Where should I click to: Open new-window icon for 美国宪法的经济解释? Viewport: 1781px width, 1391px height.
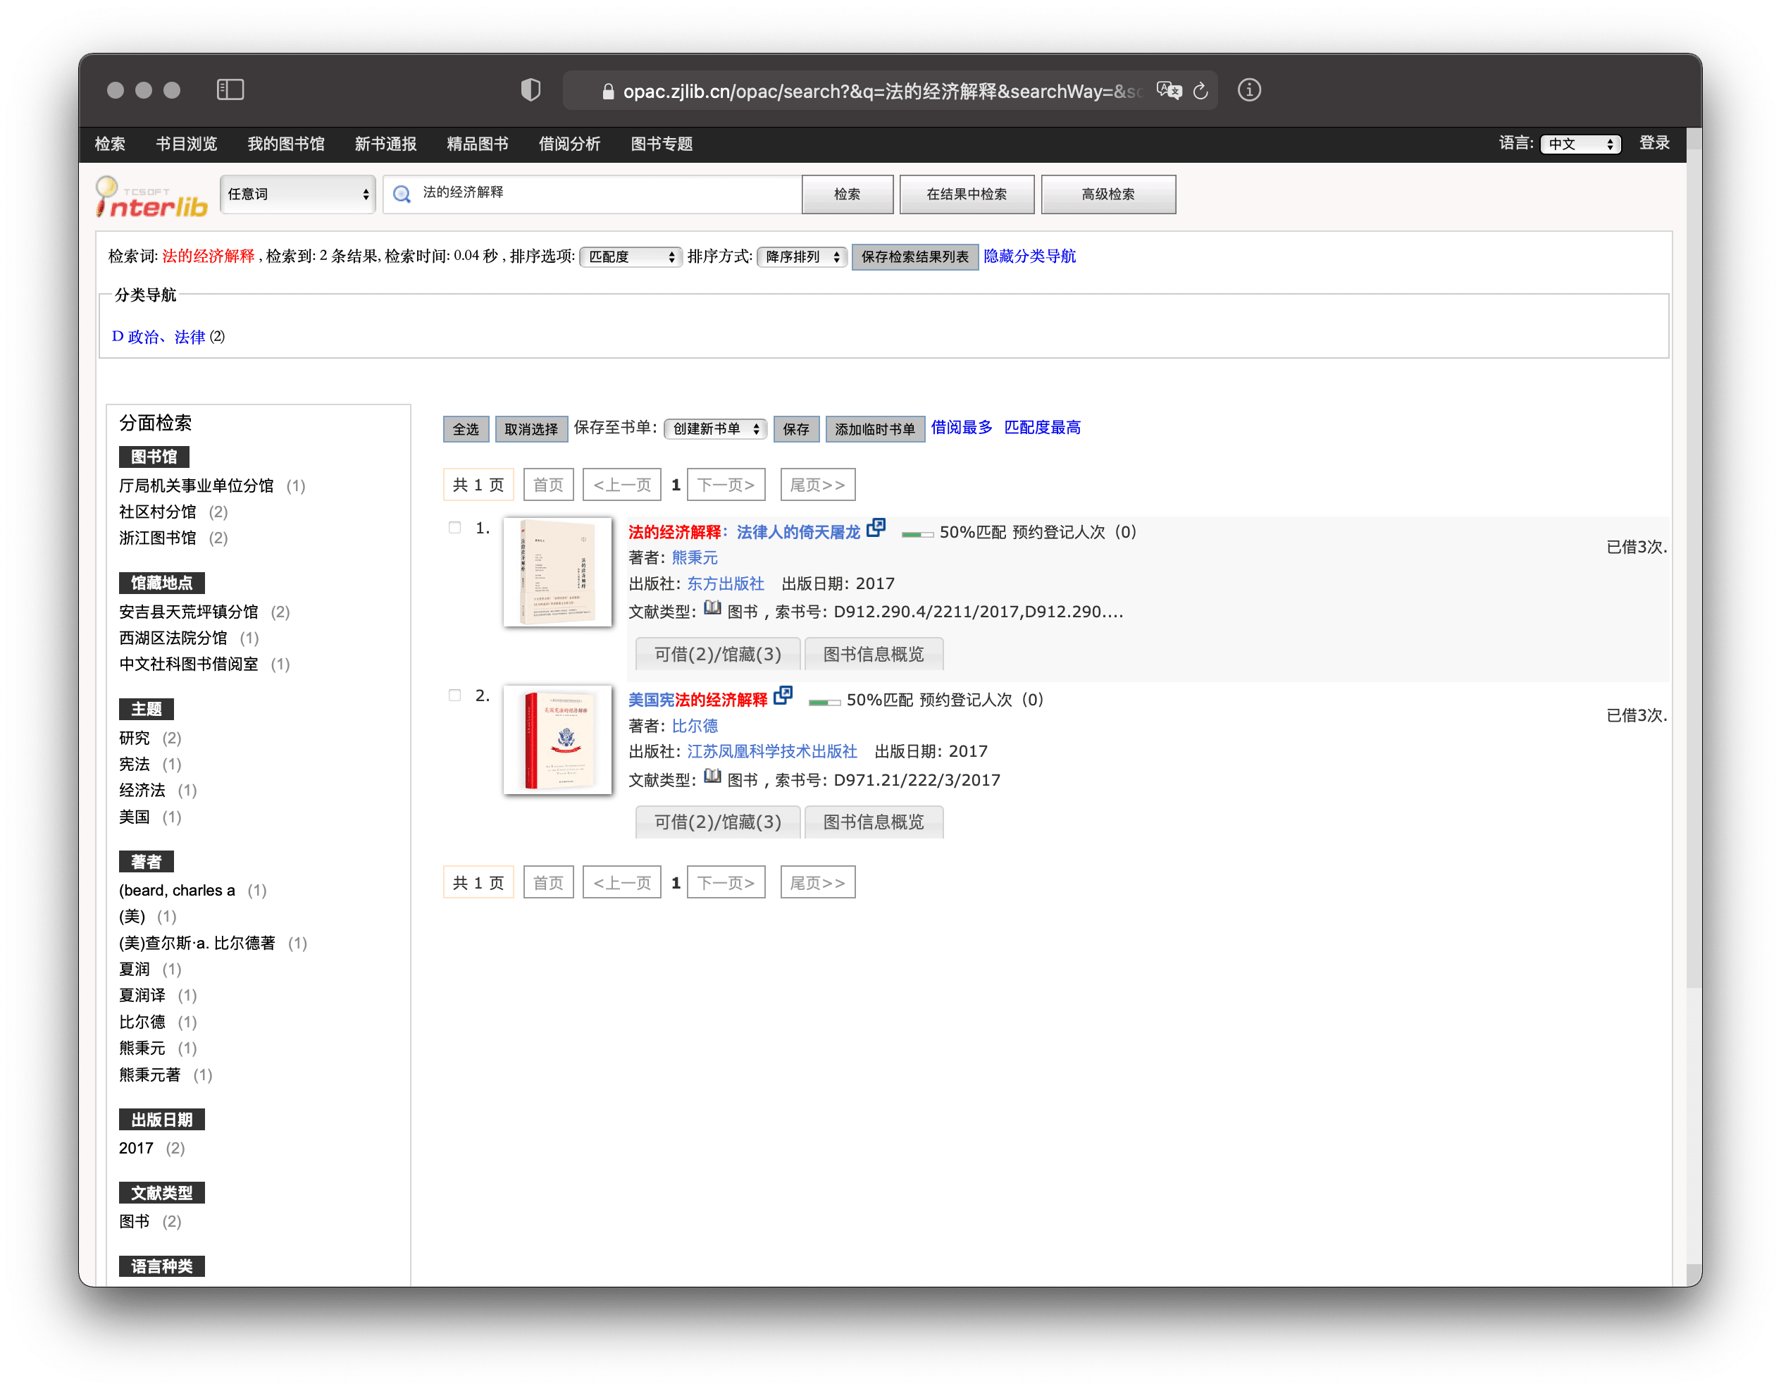tap(783, 695)
